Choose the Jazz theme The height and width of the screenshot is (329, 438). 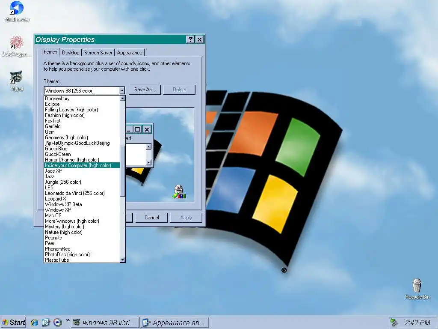(82, 176)
